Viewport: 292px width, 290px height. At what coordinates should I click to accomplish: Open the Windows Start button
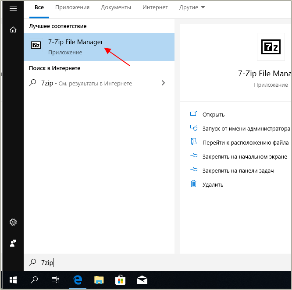pyautogui.click(x=13, y=280)
